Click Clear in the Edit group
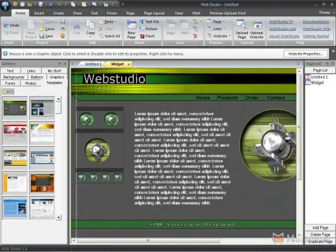 tap(107, 29)
